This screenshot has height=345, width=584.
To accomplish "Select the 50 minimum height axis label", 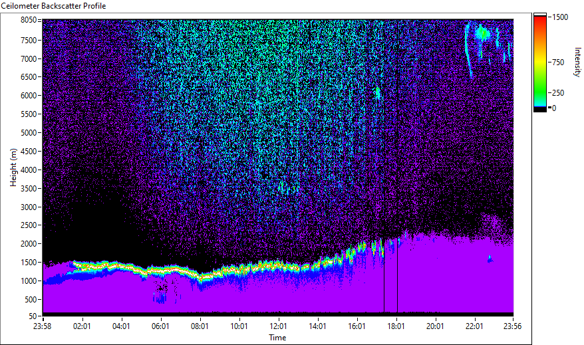I will (33, 316).
